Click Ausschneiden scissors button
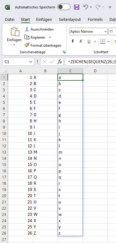This screenshot has width=116, height=243. point(39,29)
